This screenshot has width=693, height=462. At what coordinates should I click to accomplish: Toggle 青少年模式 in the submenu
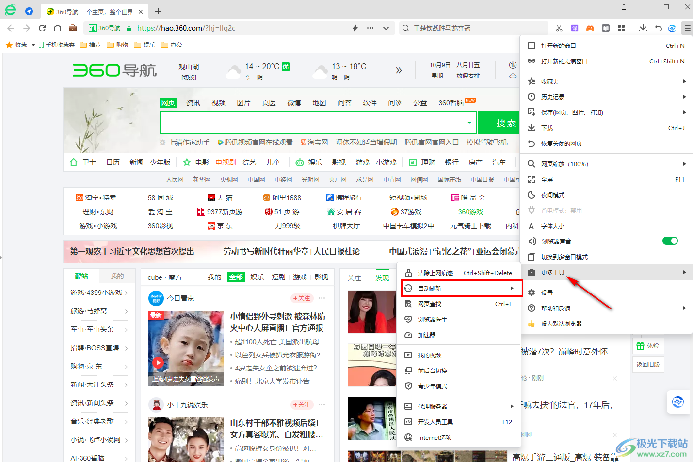[x=459, y=386]
